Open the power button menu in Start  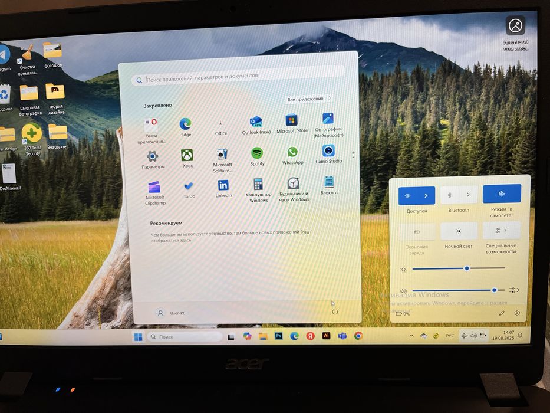coord(335,312)
